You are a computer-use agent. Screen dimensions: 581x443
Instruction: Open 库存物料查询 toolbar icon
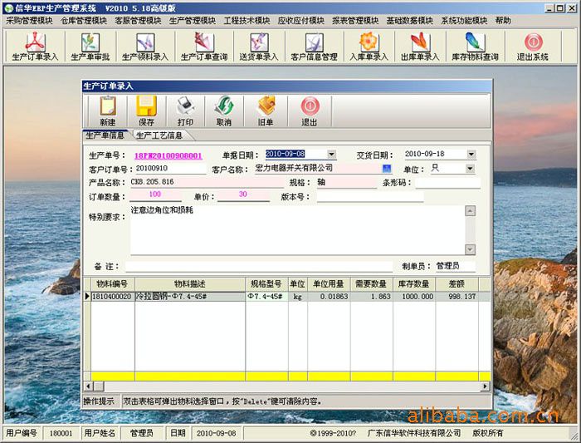(x=475, y=47)
